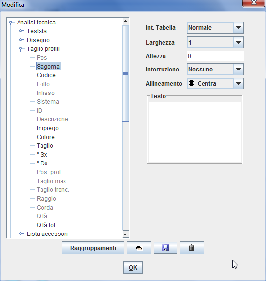
Task: Click the Raggruppamenti button
Action: (93, 248)
